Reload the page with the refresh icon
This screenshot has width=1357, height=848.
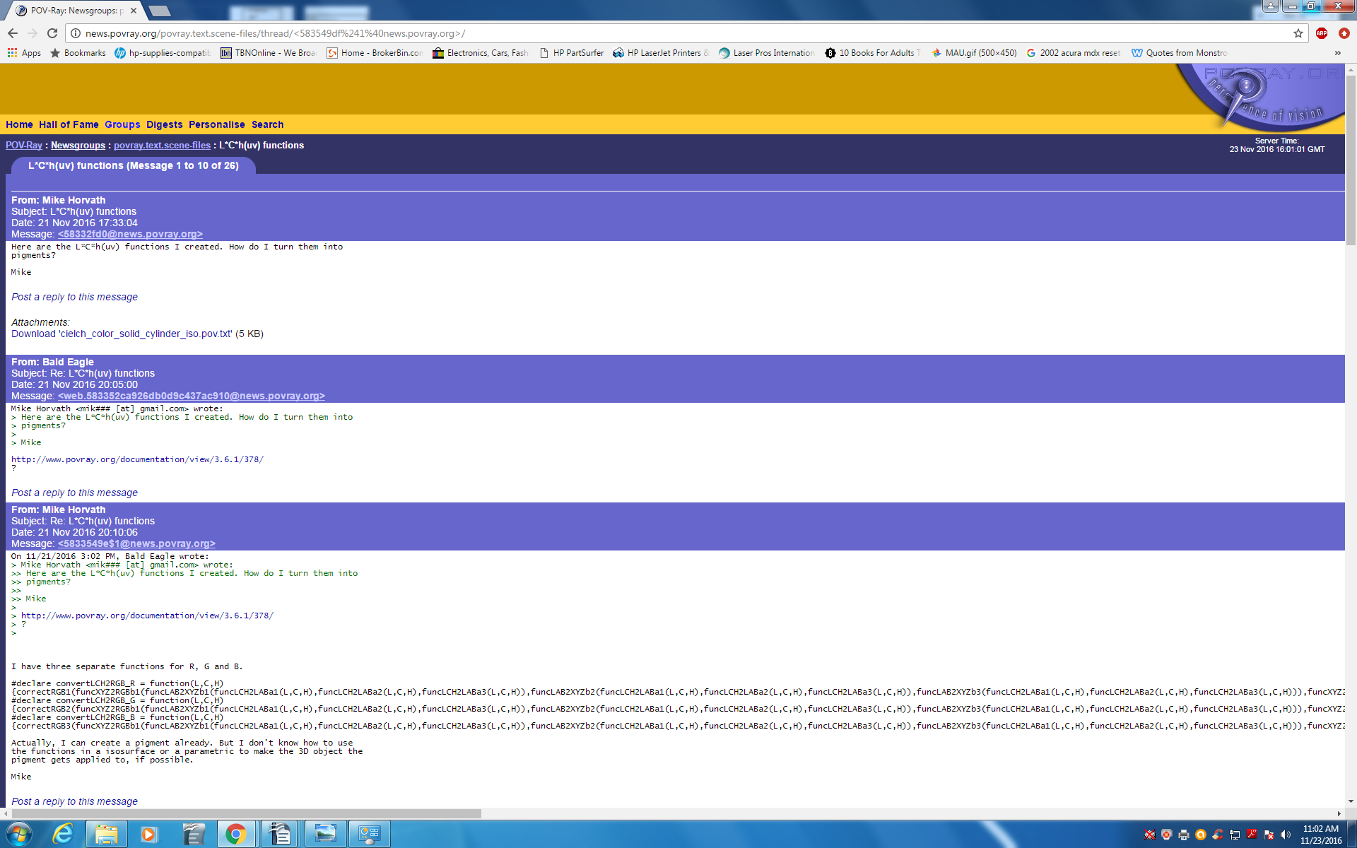coord(52,33)
